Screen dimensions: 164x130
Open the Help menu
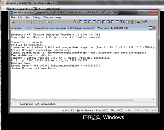pyautogui.click(x=58, y=17)
